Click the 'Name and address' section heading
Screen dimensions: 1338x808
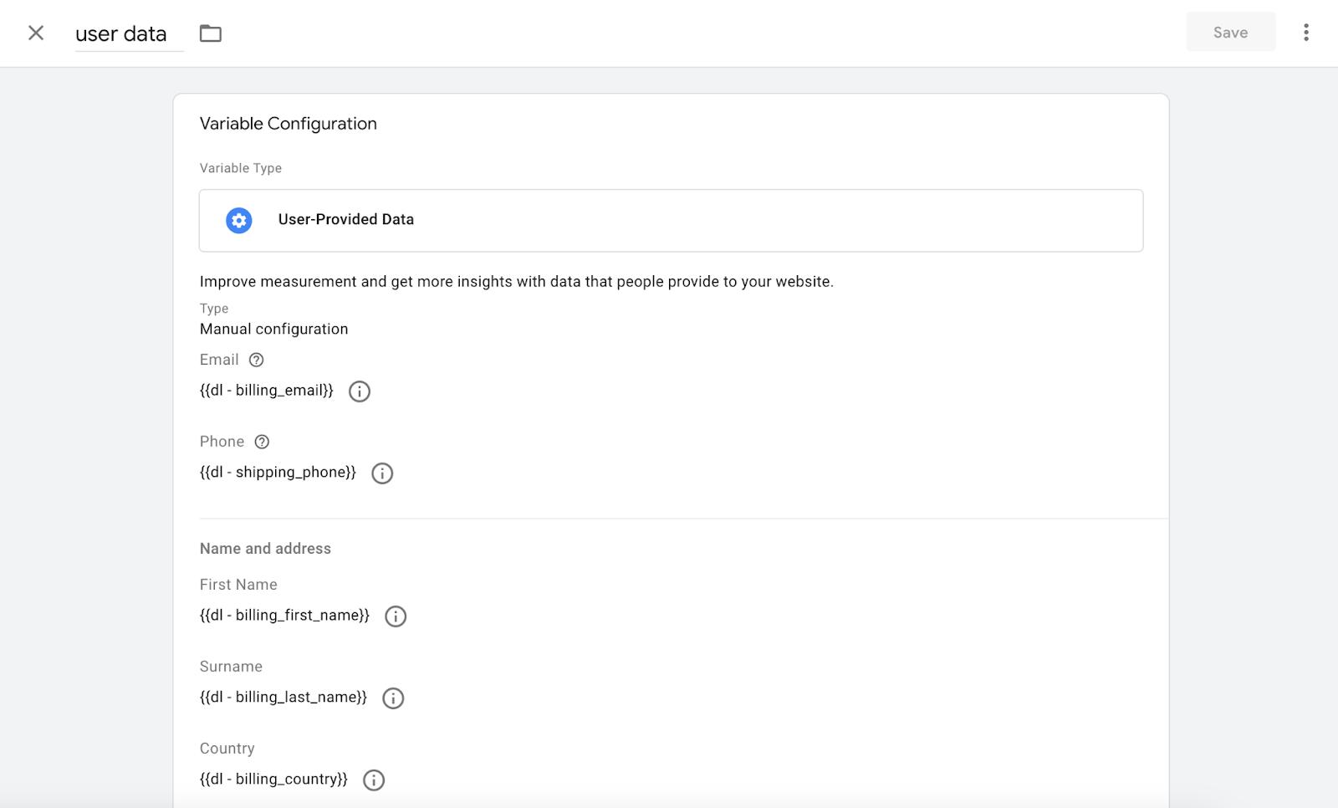pyautogui.click(x=265, y=549)
